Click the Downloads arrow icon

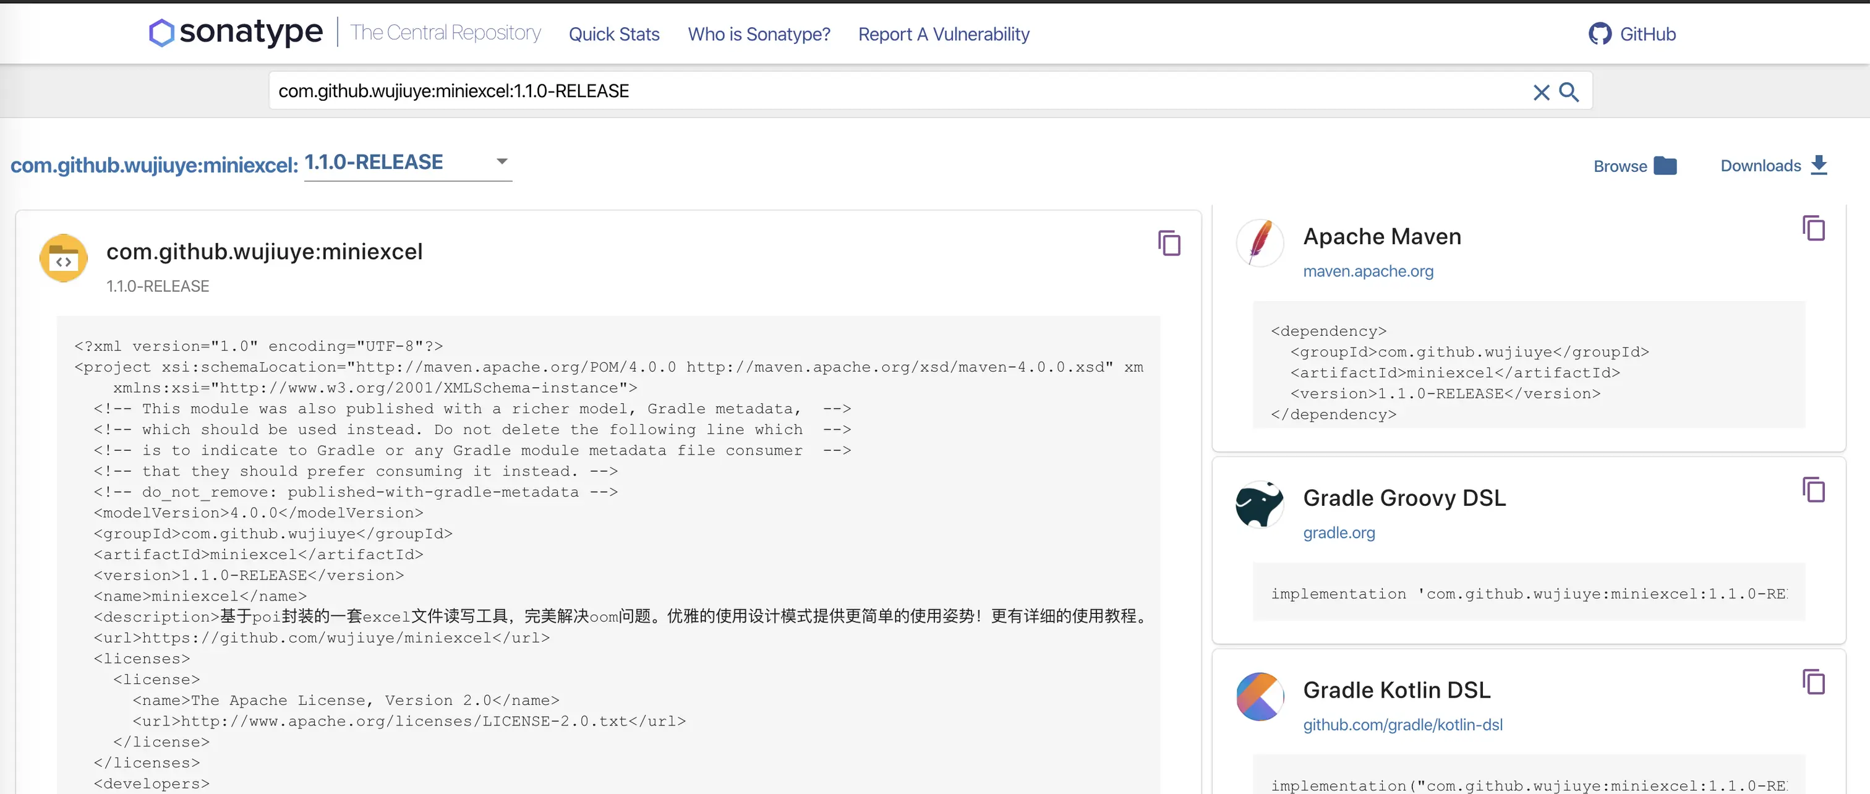click(x=1819, y=166)
